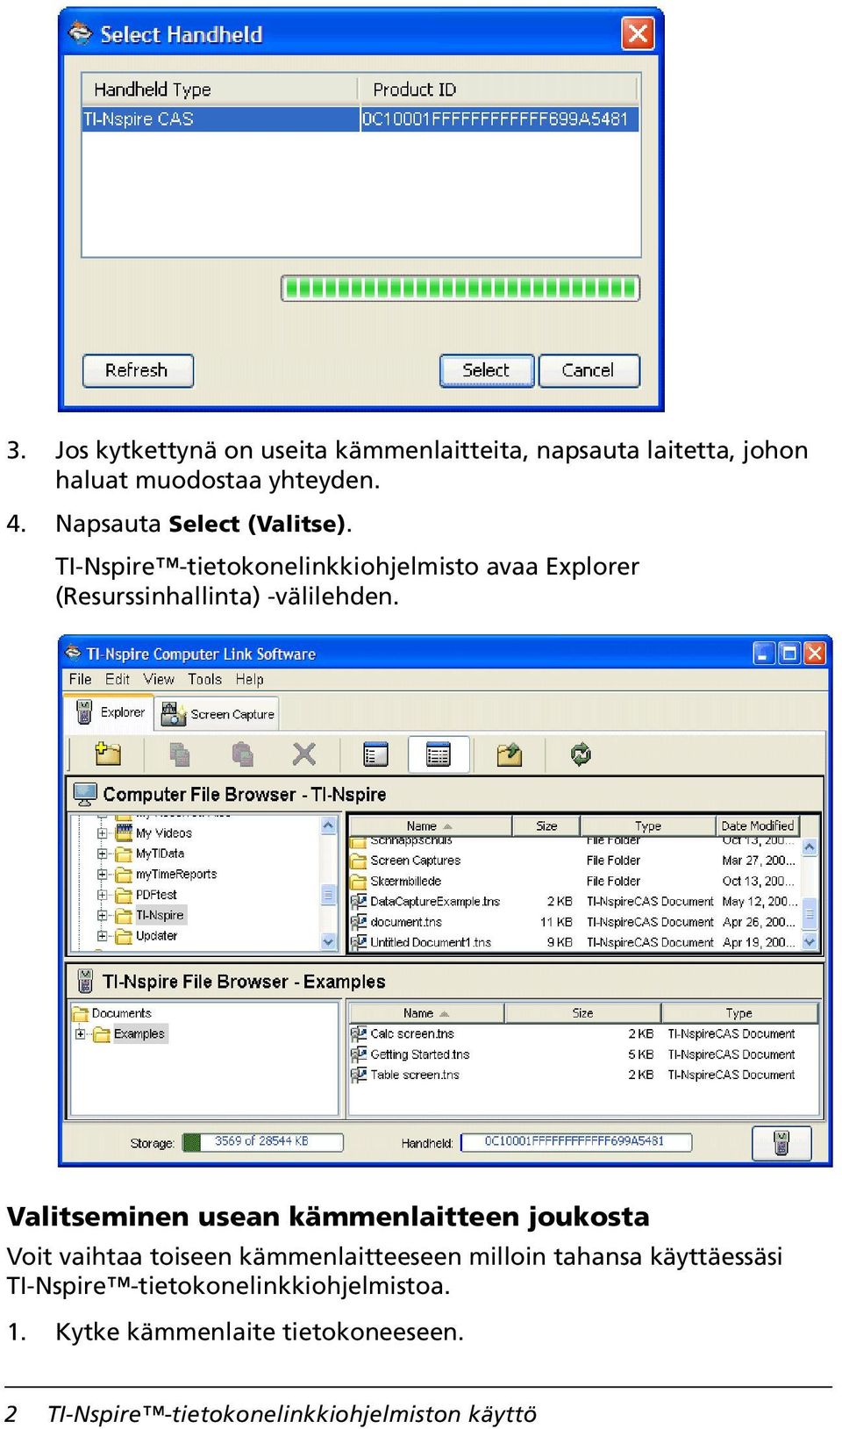Viewport: 842px width, 1429px height.
Task: Click the 11 KB size cell
Action: [556, 922]
